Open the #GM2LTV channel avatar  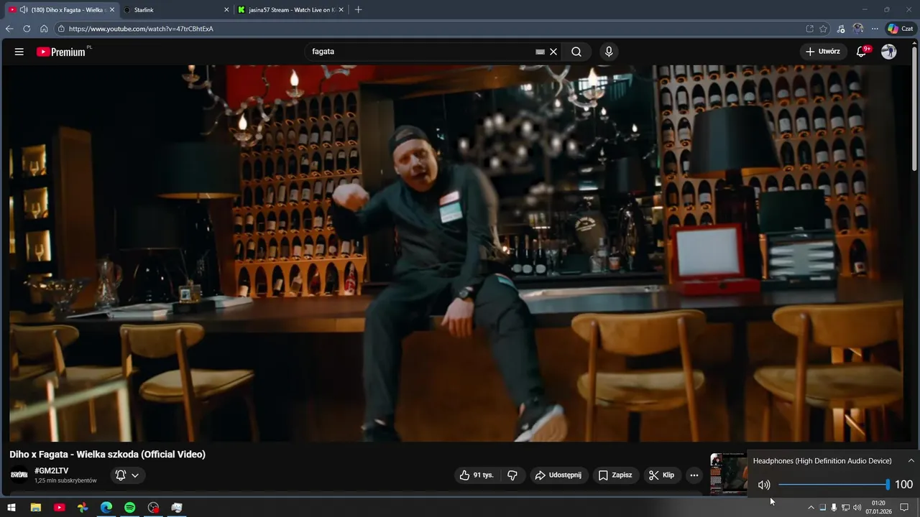(19, 475)
